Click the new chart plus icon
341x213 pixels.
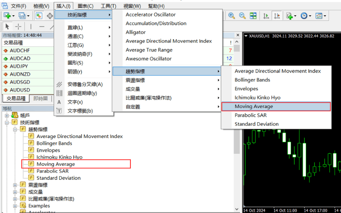pos(8,16)
